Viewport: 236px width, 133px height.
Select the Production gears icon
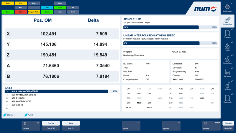pyautogui.click(x=227, y=21)
